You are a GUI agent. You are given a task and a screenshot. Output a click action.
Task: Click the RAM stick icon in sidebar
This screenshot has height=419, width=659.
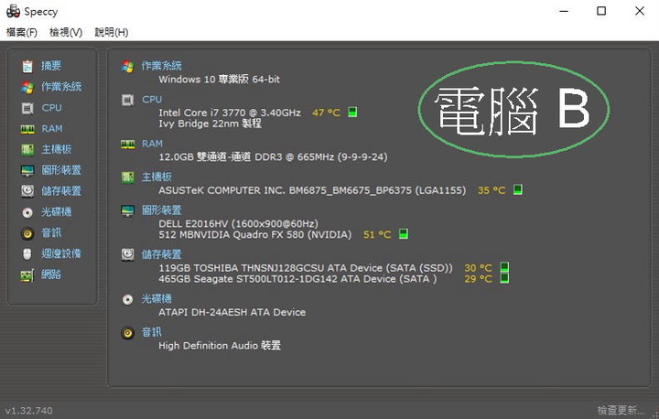(27, 129)
